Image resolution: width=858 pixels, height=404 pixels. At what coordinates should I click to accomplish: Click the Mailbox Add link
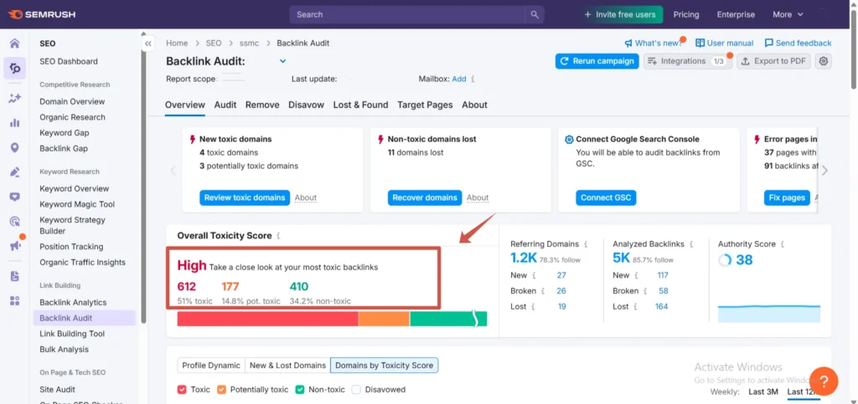tap(459, 79)
